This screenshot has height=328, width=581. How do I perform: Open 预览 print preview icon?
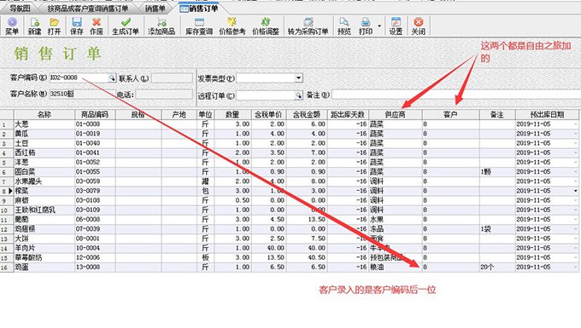pyautogui.click(x=344, y=26)
